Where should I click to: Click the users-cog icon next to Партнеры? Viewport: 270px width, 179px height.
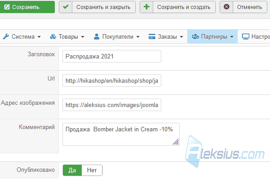(195, 36)
